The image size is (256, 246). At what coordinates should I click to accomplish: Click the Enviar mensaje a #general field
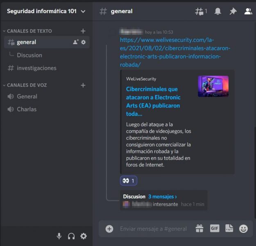[153, 229]
